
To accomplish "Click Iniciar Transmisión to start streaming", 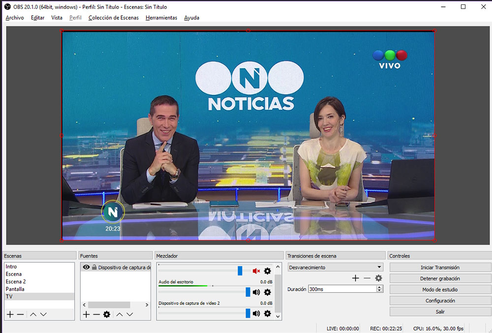I will click(x=440, y=268).
